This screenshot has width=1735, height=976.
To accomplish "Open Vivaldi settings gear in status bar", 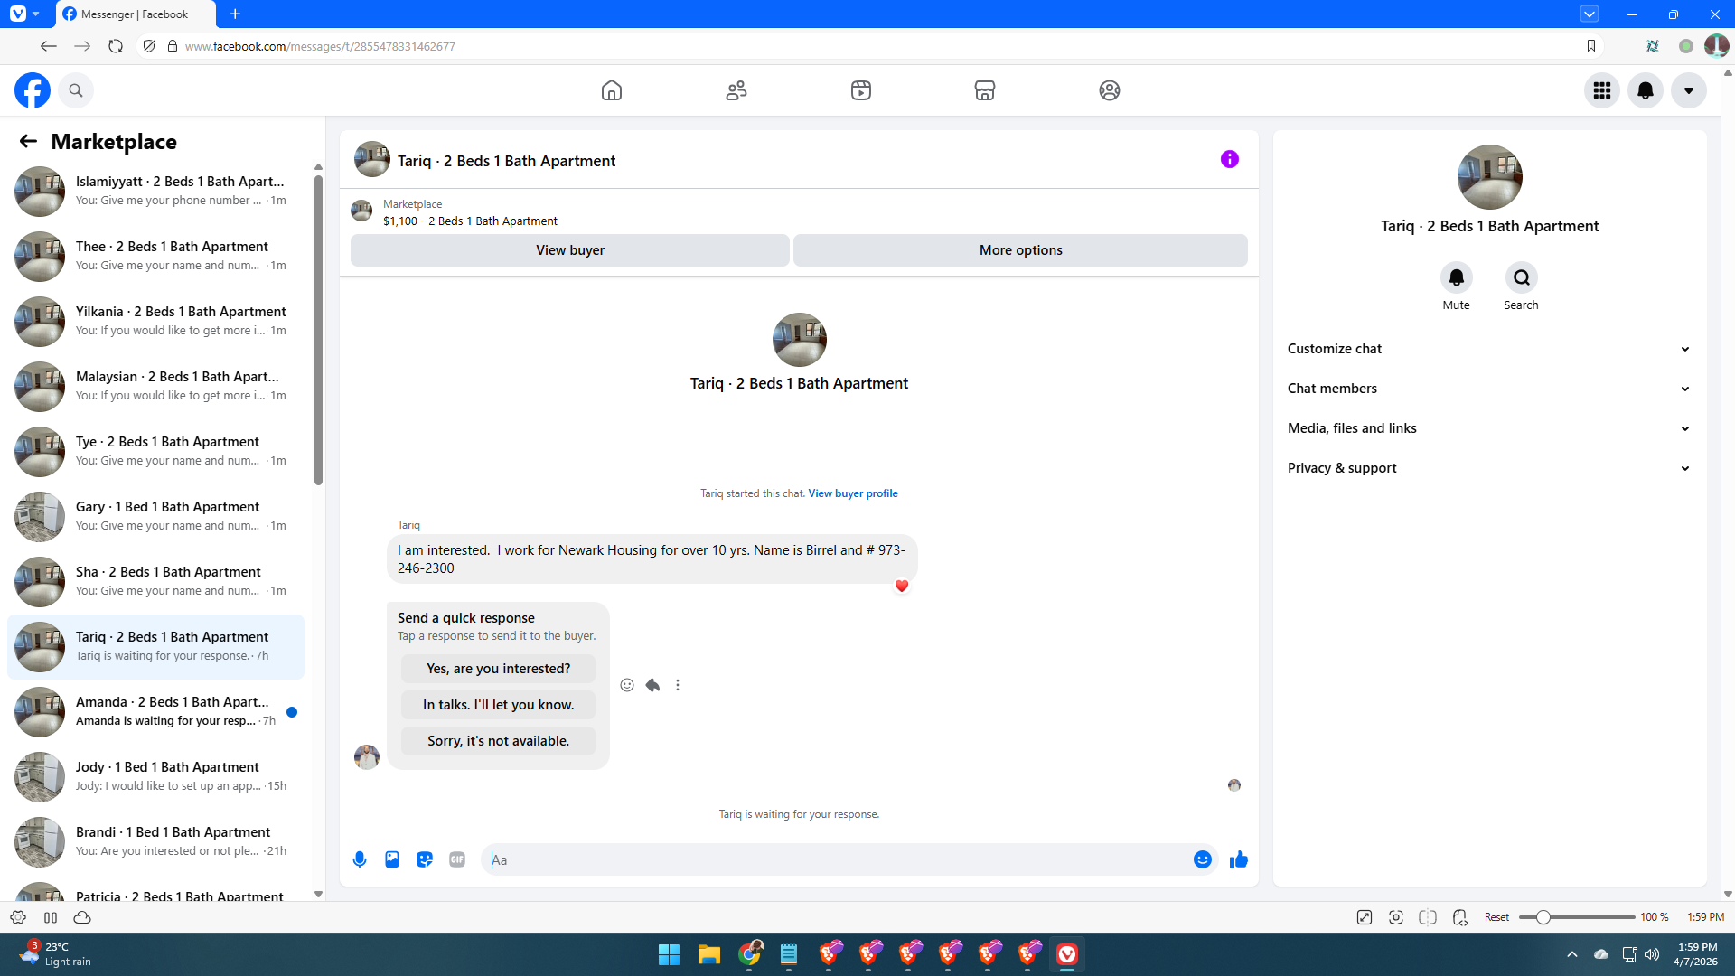I will [x=18, y=917].
